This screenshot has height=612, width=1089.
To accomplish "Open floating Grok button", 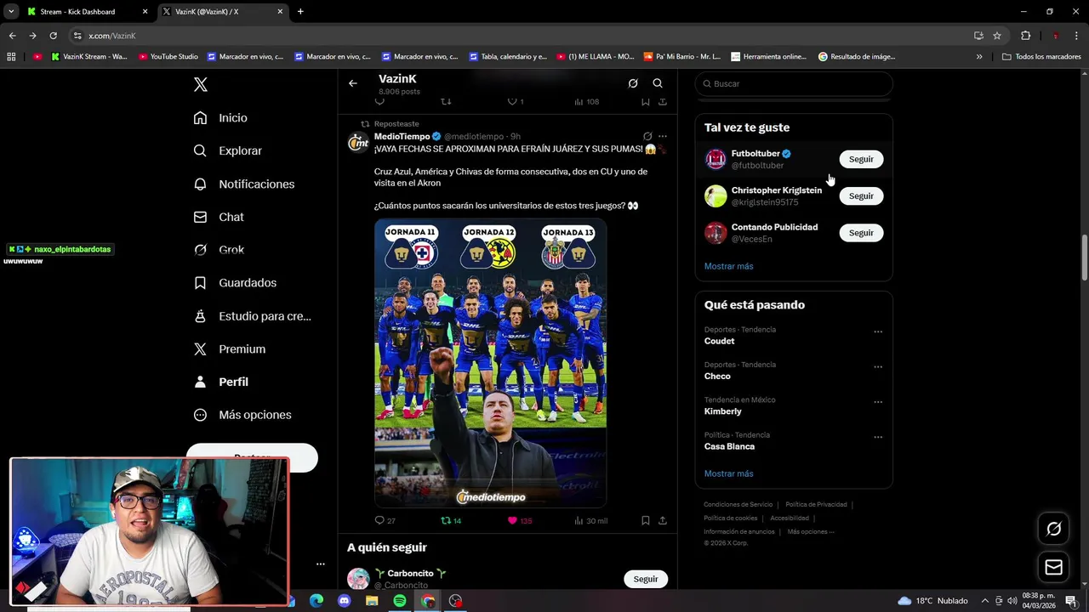I will 1053,529.
